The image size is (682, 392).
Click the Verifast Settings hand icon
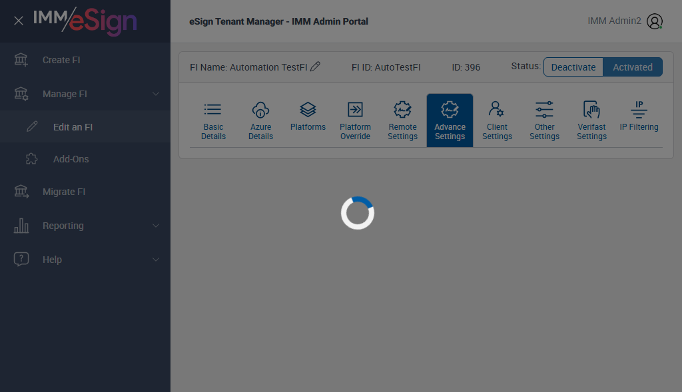pyautogui.click(x=591, y=110)
